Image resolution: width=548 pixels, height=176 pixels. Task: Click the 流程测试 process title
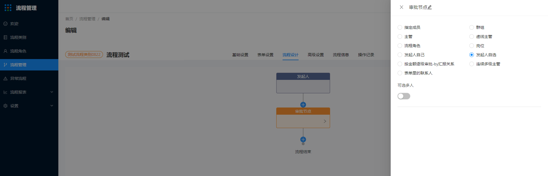tap(118, 55)
